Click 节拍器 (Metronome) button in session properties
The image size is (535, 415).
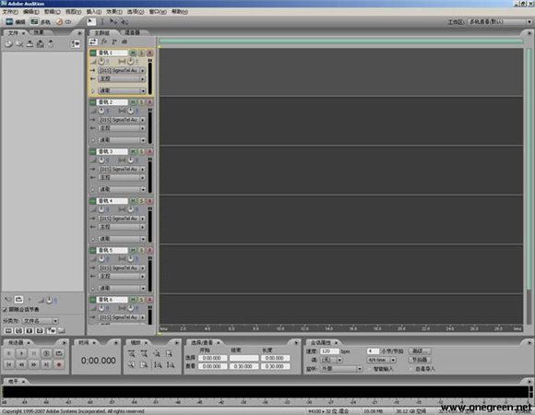point(420,360)
